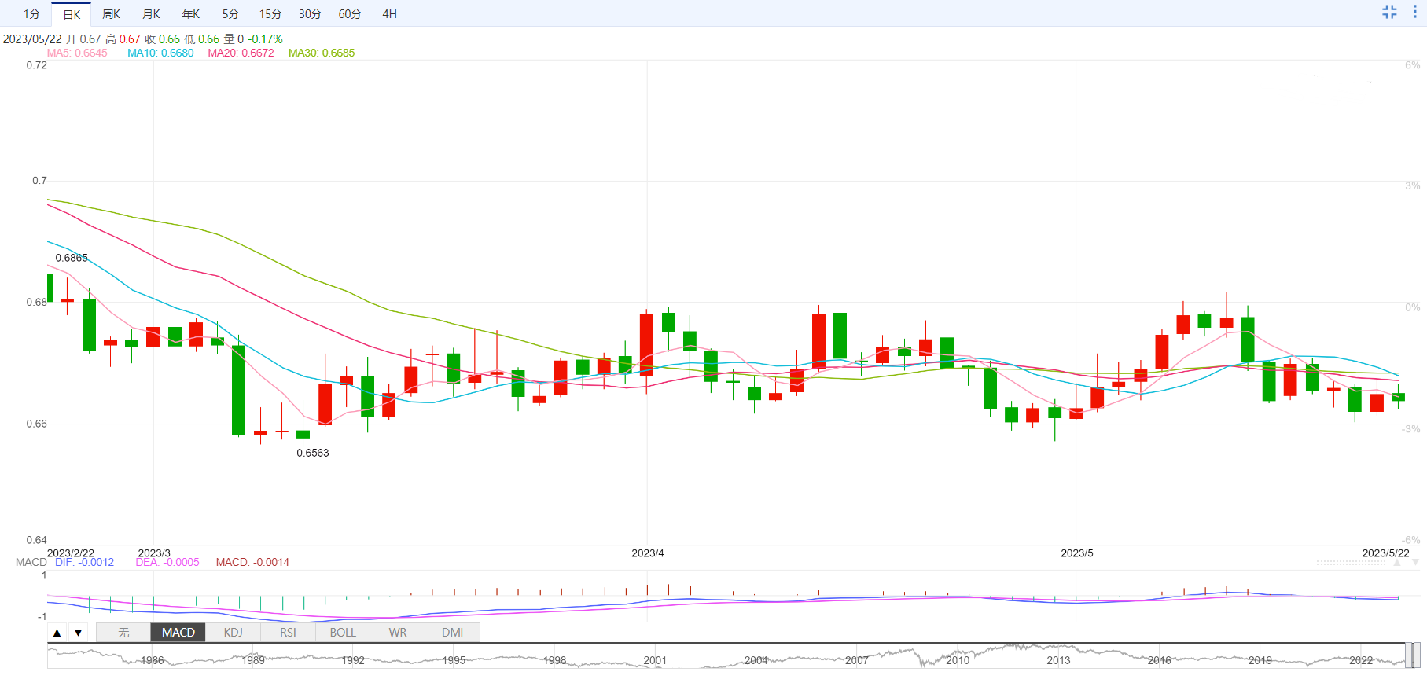This screenshot has width=1427, height=694.
Task: Click the 0.6865 high price label
Action: (x=72, y=258)
